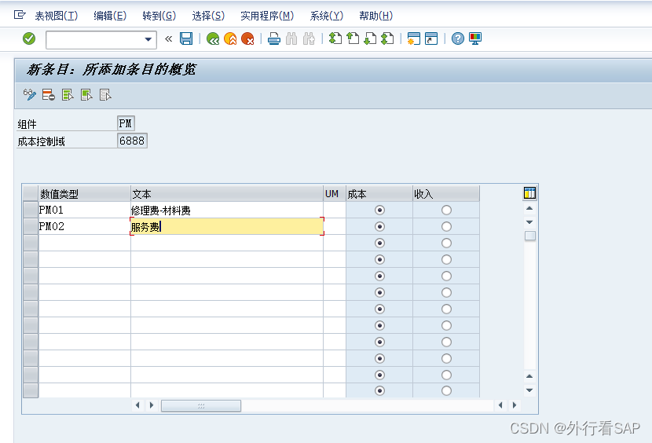This screenshot has height=443, width=652.
Task: Go to previous page icon
Action: click(353, 39)
